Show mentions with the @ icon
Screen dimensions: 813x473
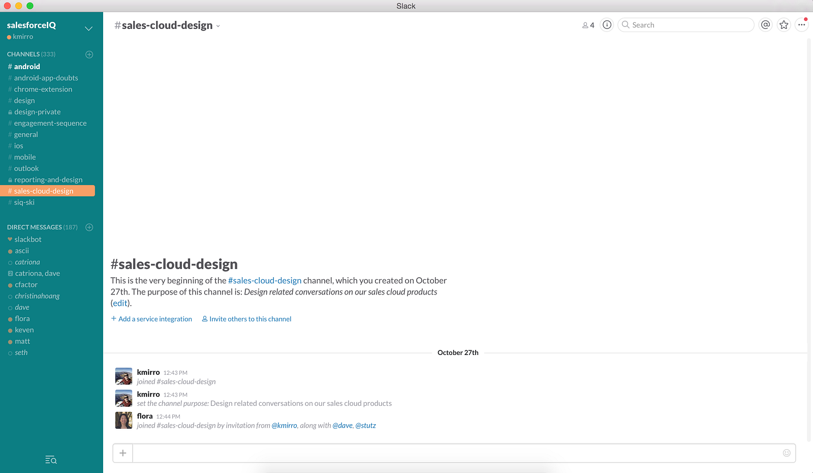pos(766,25)
